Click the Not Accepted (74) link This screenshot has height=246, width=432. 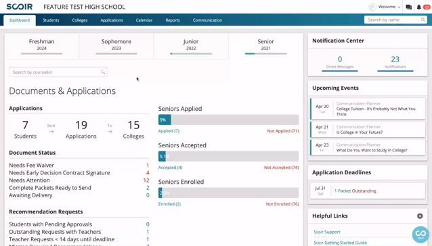click(x=281, y=168)
